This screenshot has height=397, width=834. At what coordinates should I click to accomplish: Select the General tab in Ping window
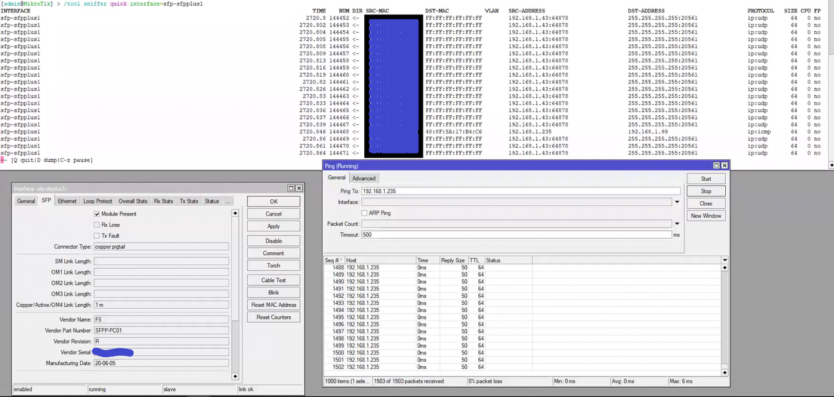(337, 178)
